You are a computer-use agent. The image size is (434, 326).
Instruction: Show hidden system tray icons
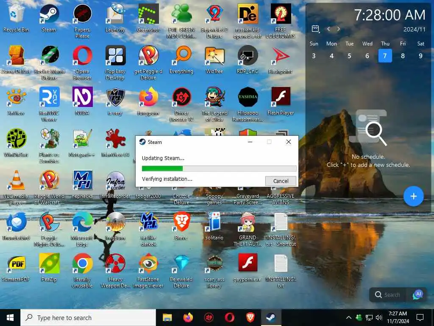coord(349,318)
